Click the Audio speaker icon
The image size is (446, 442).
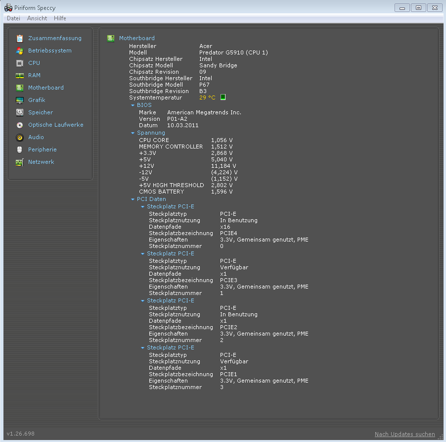point(20,138)
